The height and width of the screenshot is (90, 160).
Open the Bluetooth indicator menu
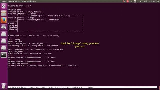click(x=138, y=1)
